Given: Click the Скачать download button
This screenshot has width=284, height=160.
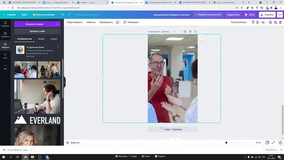Looking at the screenshot, I should point(267,15).
